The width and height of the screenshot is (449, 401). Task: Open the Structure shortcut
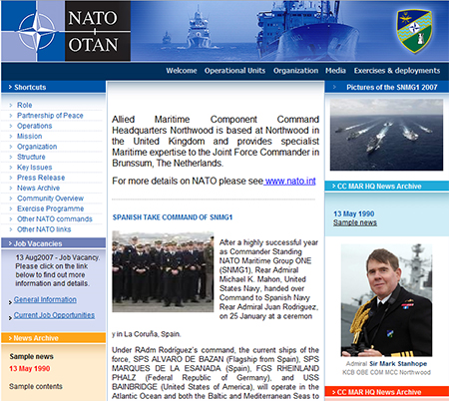pos(31,157)
